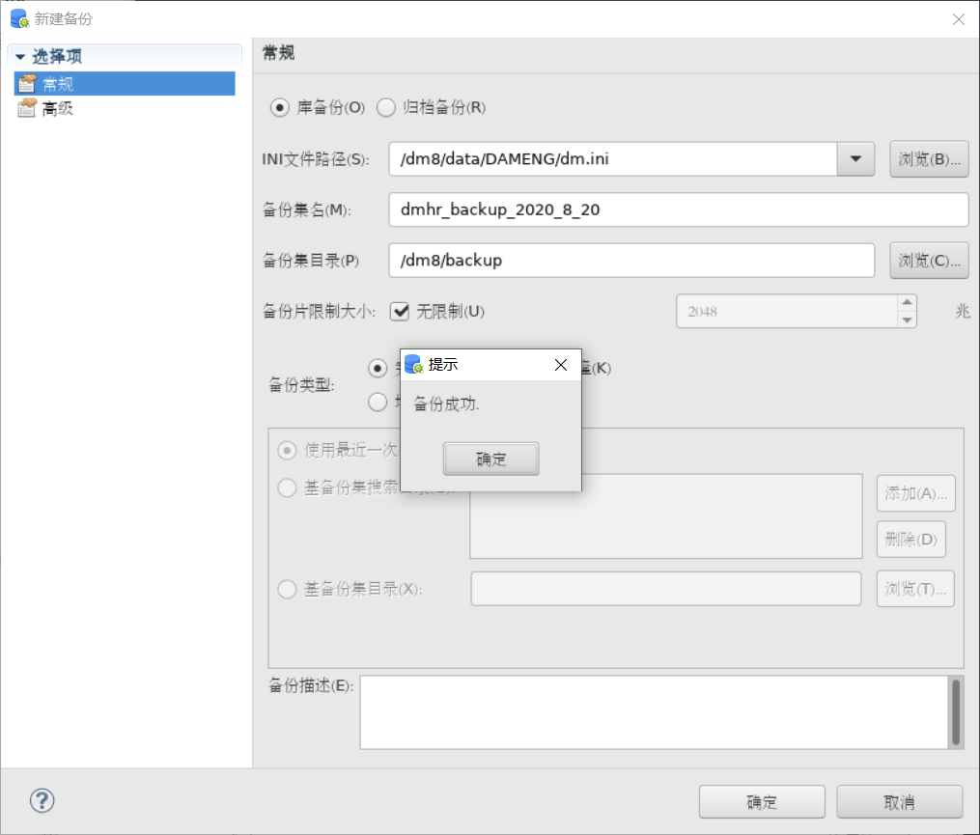Image resolution: width=980 pixels, height=835 pixels.
Task: Select the second 备份类型 radio option
Action: click(x=378, y=402)
